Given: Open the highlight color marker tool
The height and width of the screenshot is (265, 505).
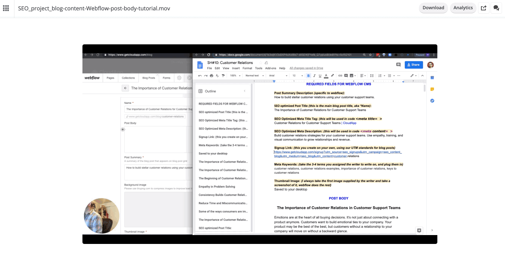Looking at the screenshot, I should 332,75.
